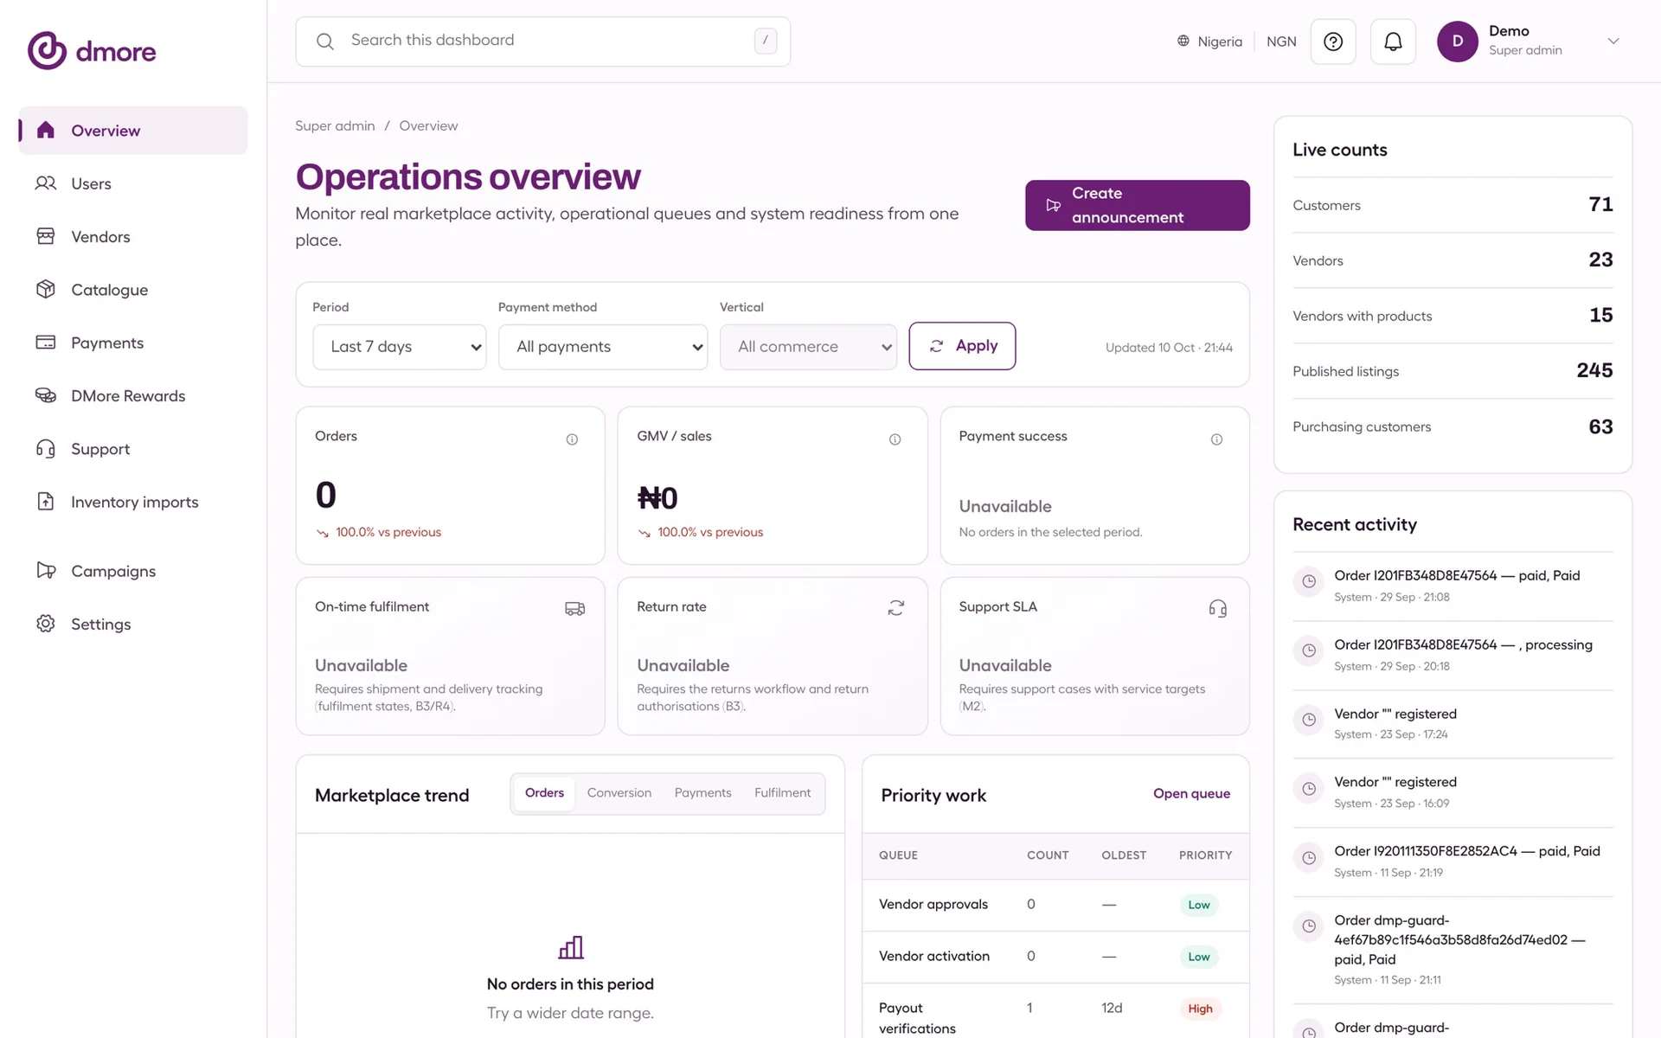This screenshot has width=1661, height=1038.
Task: Click the Payout verifications queue row
Action: (1055, 1011)
